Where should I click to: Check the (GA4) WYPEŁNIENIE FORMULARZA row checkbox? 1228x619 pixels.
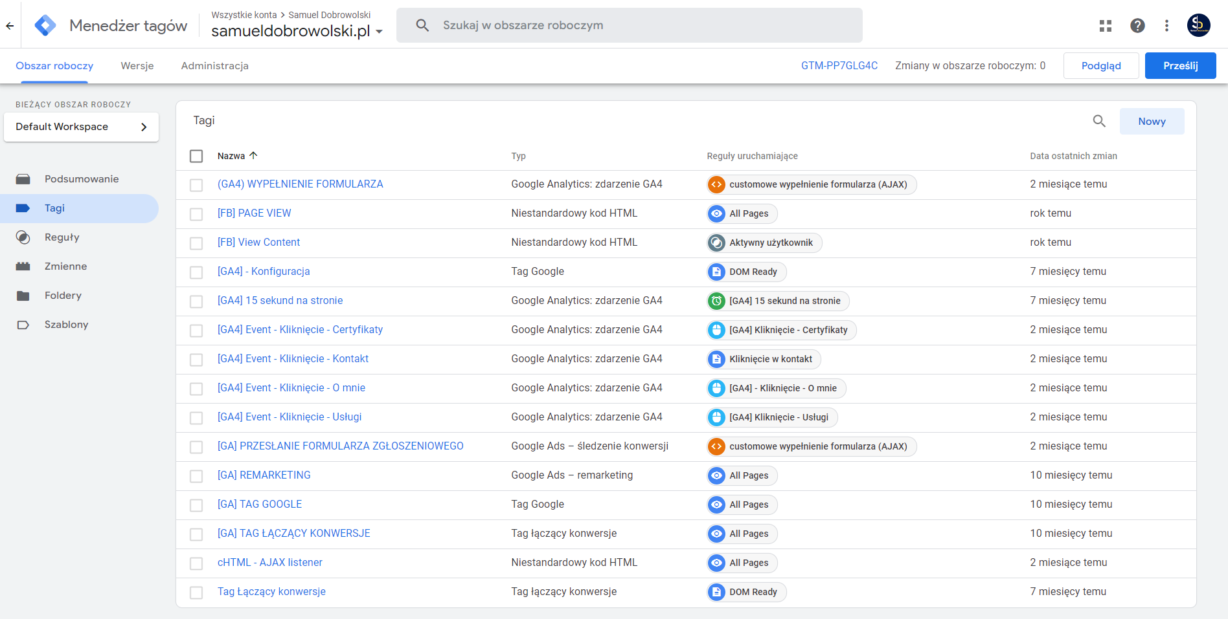click(x=196, y=185)
